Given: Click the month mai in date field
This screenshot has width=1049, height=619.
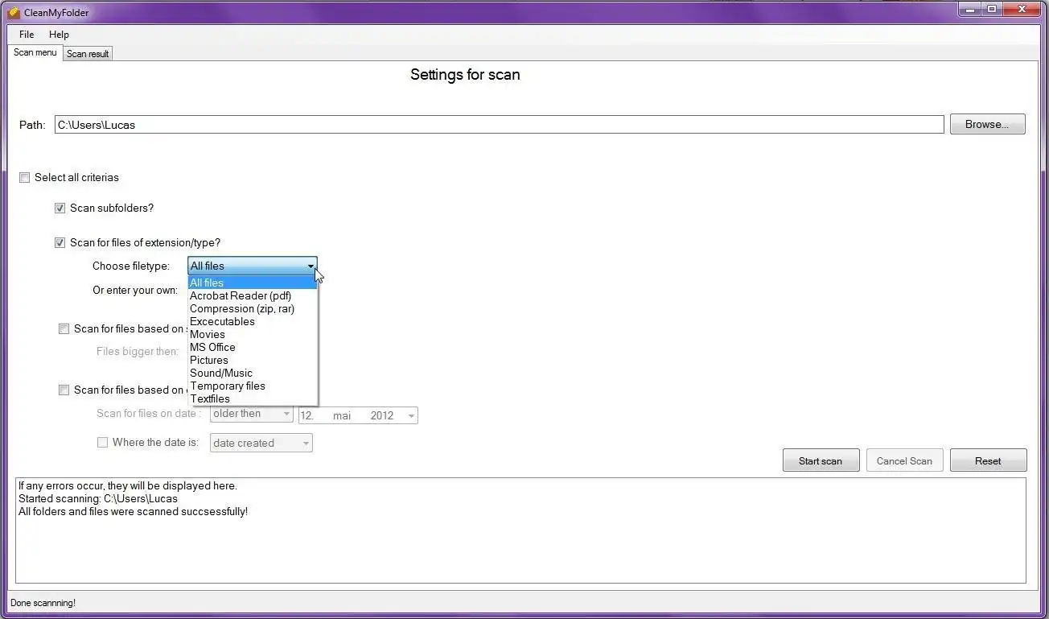Looking at the screenshot, I should coord(342,415).
